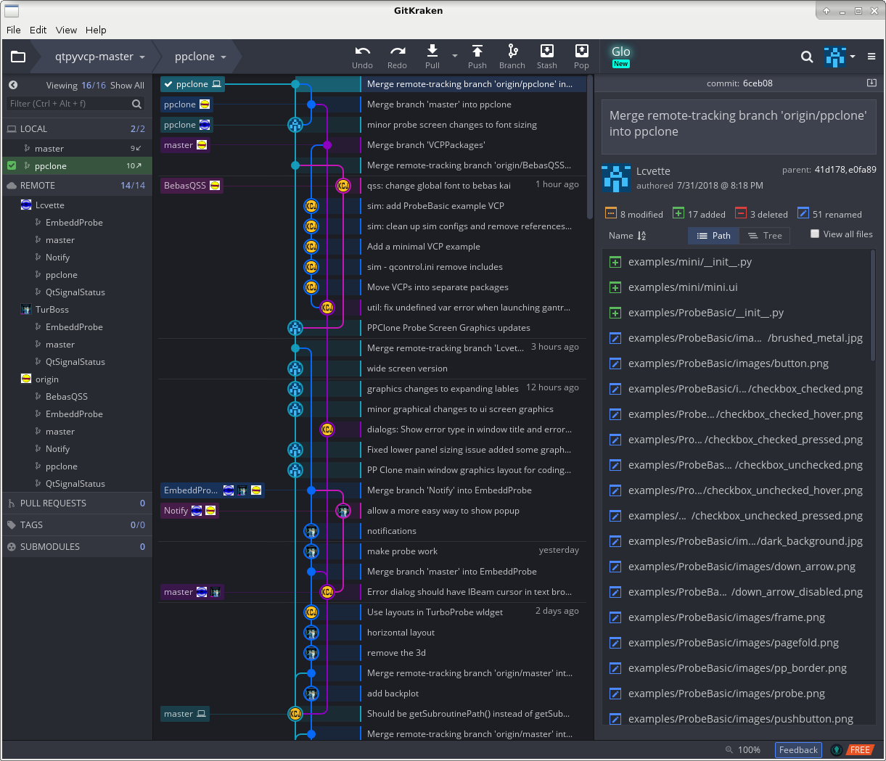
Task: Open parent commit e0fa89 link
Action: pyautogui.click(x=861, y=170)
